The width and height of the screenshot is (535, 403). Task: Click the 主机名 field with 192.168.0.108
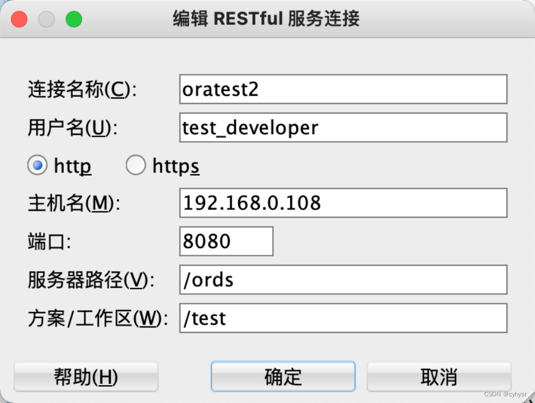[342, 203]
